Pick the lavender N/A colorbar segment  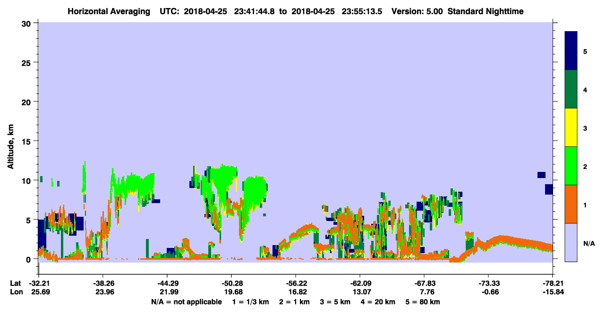(571, 242)
